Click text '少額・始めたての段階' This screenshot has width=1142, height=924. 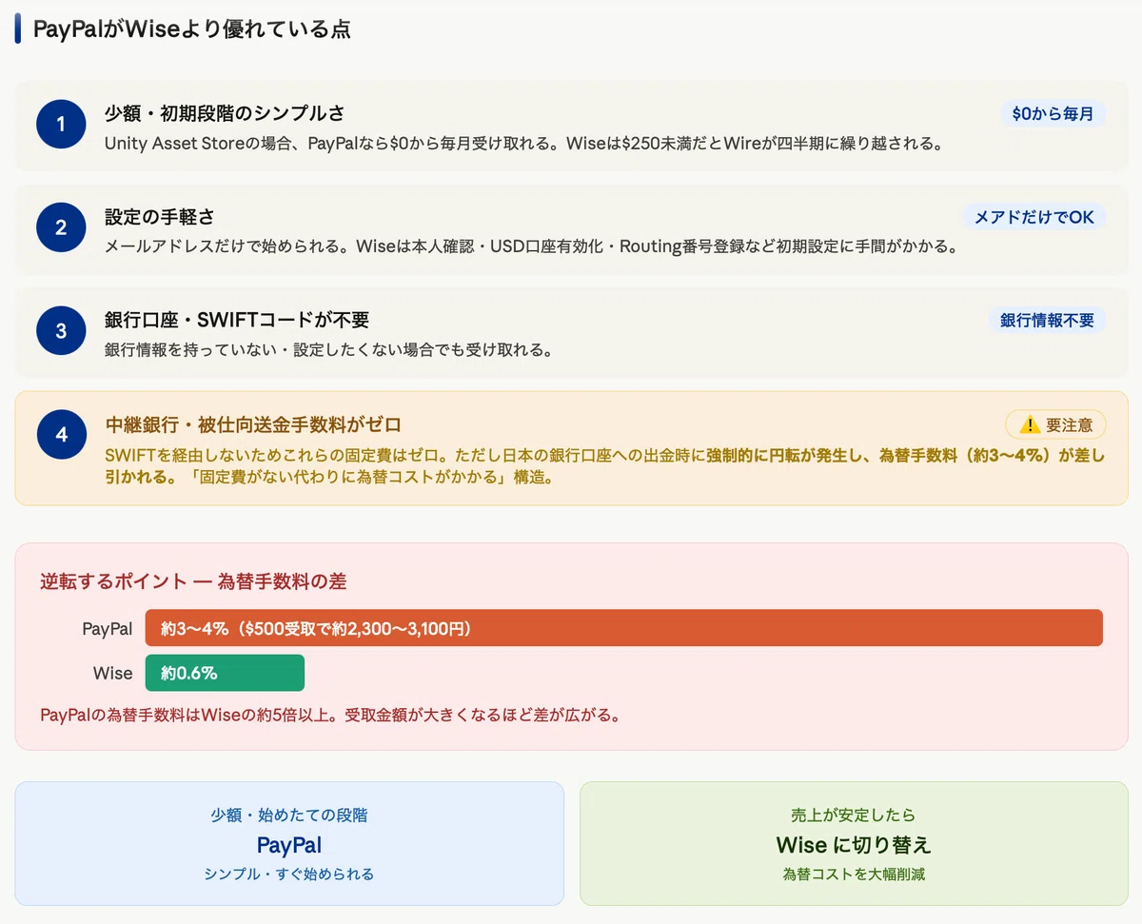click(289, 815)
